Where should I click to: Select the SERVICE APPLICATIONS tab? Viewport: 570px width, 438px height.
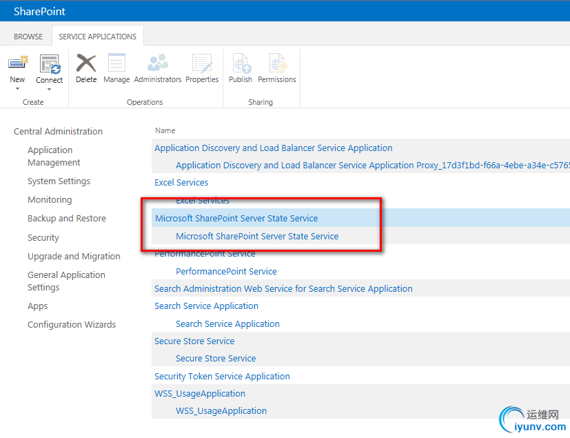coord(97,37)
